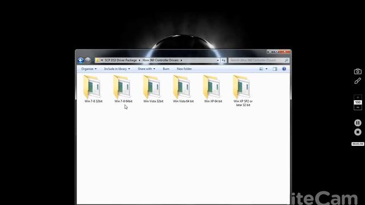Take a screenshot with liteCam camera icon
Viewport: 365px width, 205px height.
tap(358, 72)
